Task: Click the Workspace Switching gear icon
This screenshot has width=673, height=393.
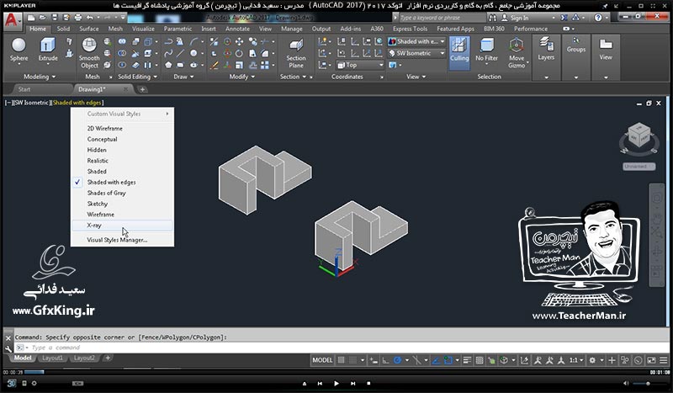Action: 592,360
